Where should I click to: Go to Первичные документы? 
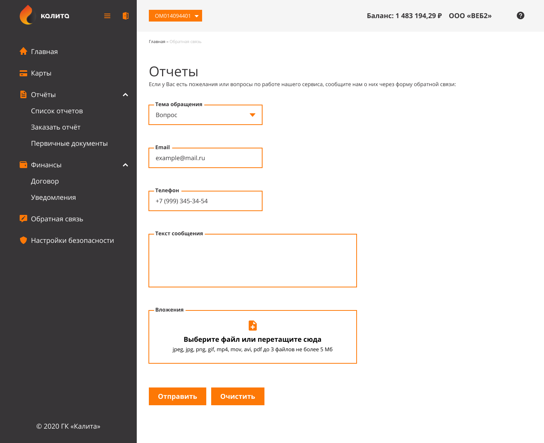click(70, 144)
